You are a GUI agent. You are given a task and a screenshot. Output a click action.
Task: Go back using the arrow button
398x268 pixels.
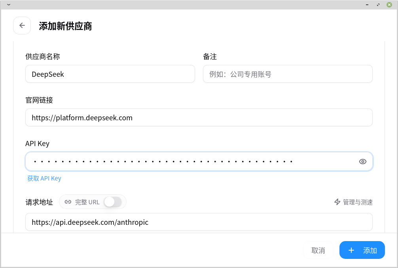[x=22, y=25]
